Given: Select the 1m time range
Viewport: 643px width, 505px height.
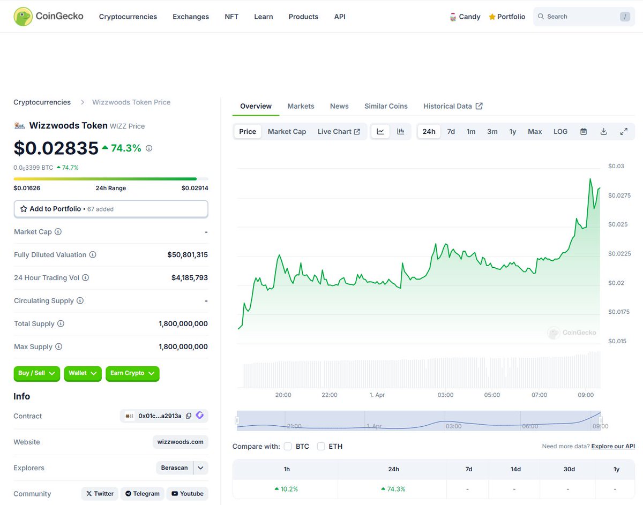Looking at the screenshot, I should 471,131.
